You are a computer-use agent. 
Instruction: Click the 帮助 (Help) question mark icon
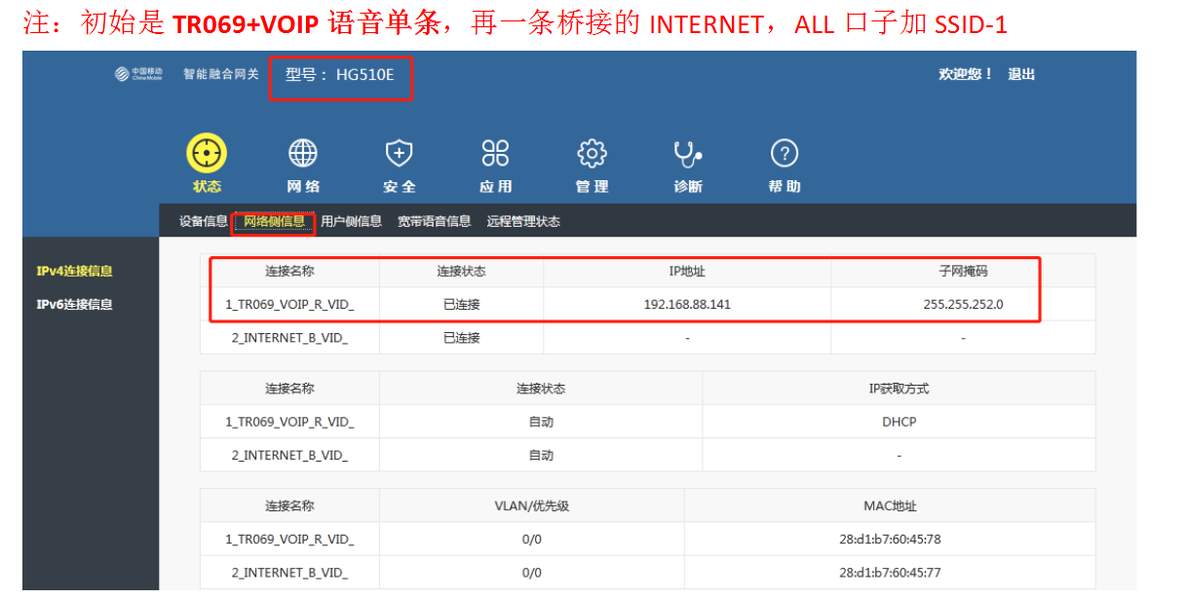pyautogui.click(x=785, y=154)
